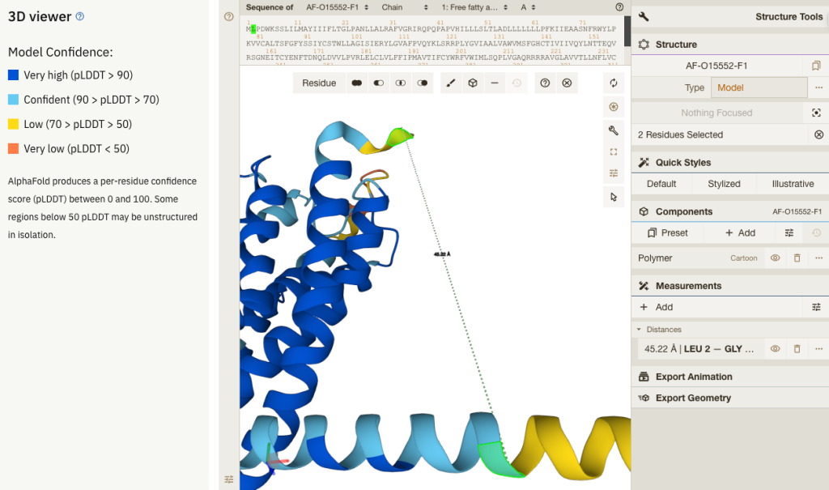The image size is (829, 490).
Task: Apply the Stylized quick style
Action: click(724, 184)
